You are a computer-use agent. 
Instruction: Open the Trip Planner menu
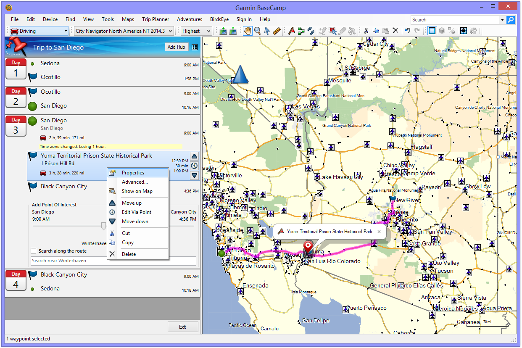click(x=156, y=19)
